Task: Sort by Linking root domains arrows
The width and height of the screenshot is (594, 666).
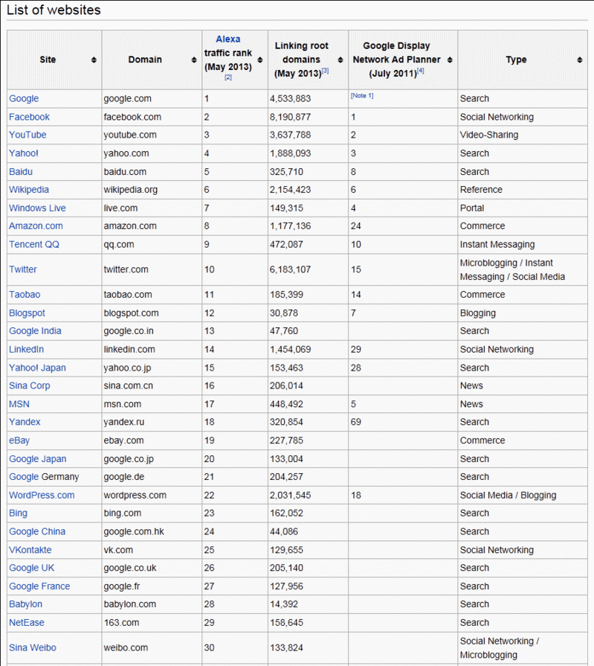Action: (x=340, y=60)
